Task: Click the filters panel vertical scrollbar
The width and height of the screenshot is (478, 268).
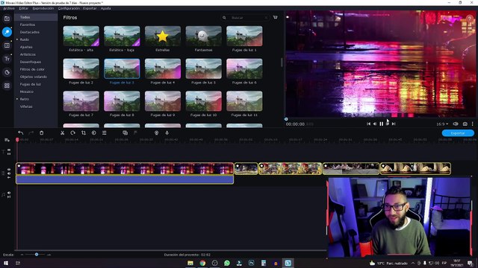Action: click(x=282, y=63)
